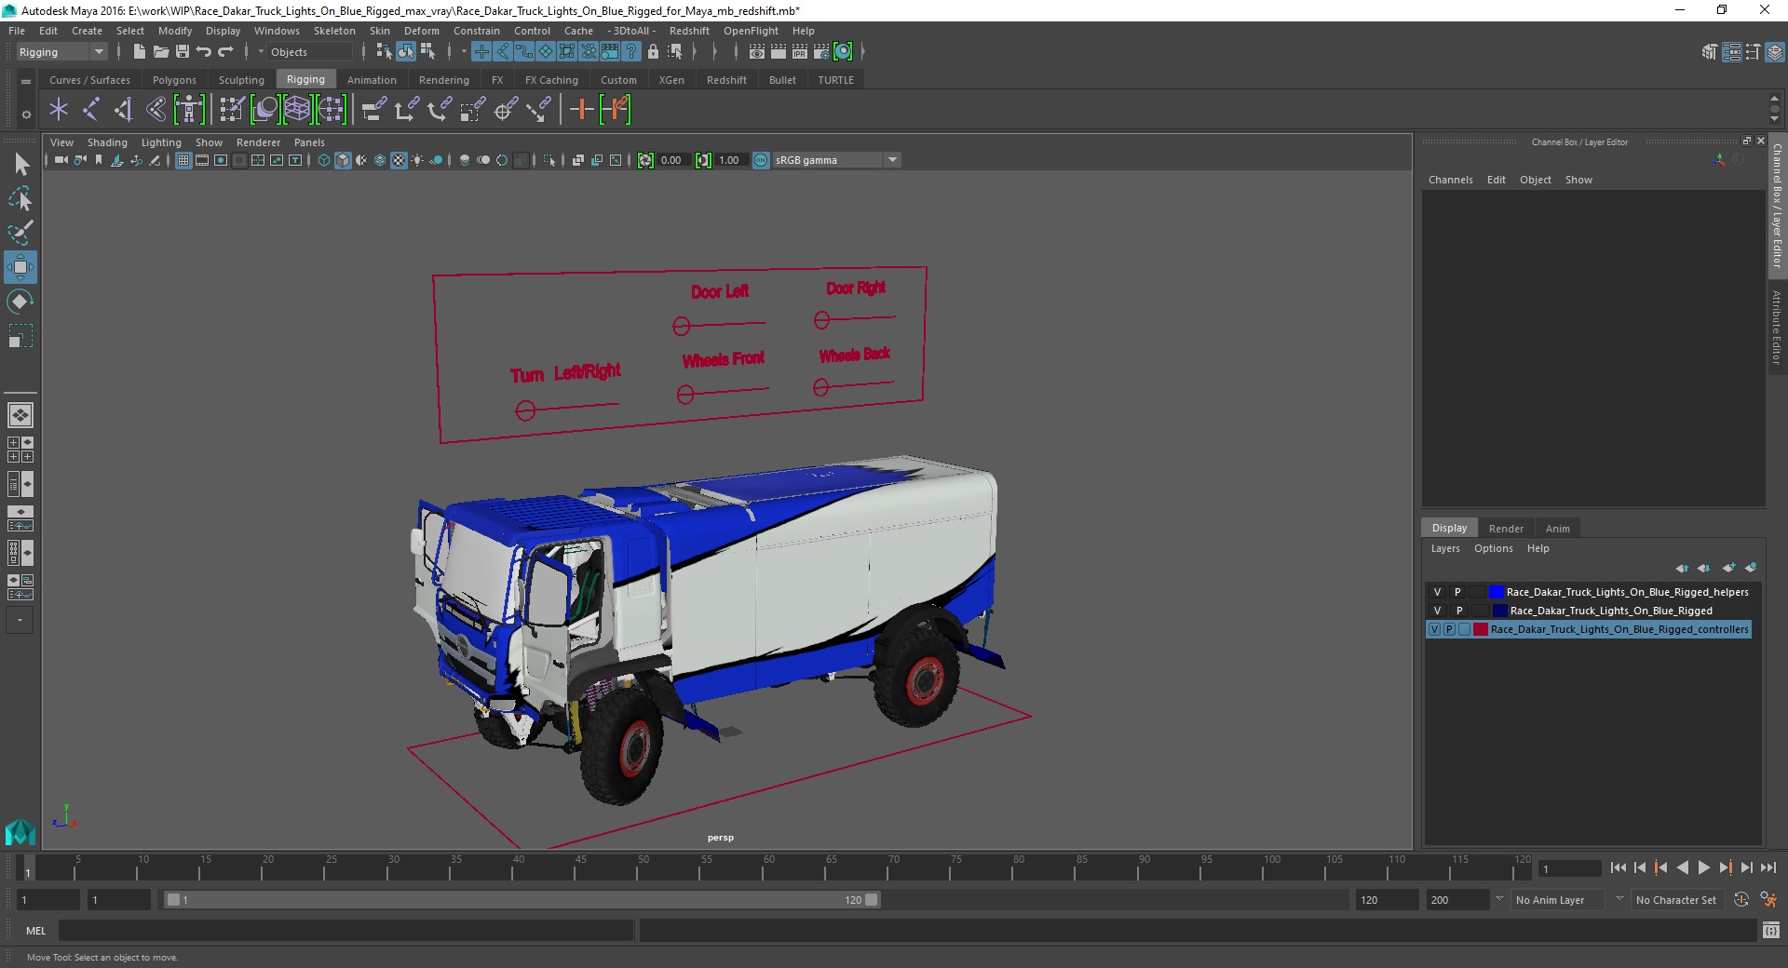The width and height of the screenshot is (1788, 968).
Task: Open Render Settings icon
Action: pyautogui.click(x=821, y=52)
